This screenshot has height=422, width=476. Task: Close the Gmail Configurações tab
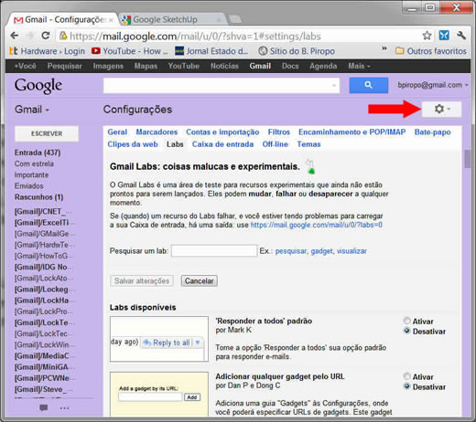pyautogui.click(x=111, y=20)
